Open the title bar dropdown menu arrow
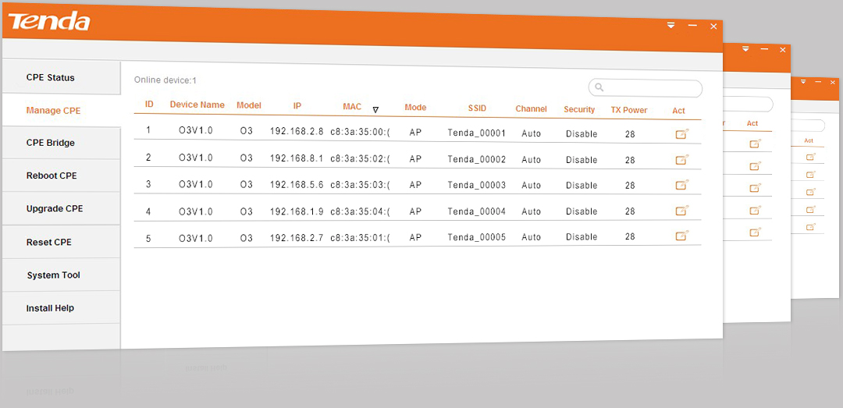Viewport: 843px width, 408px height. coord(670,26)
